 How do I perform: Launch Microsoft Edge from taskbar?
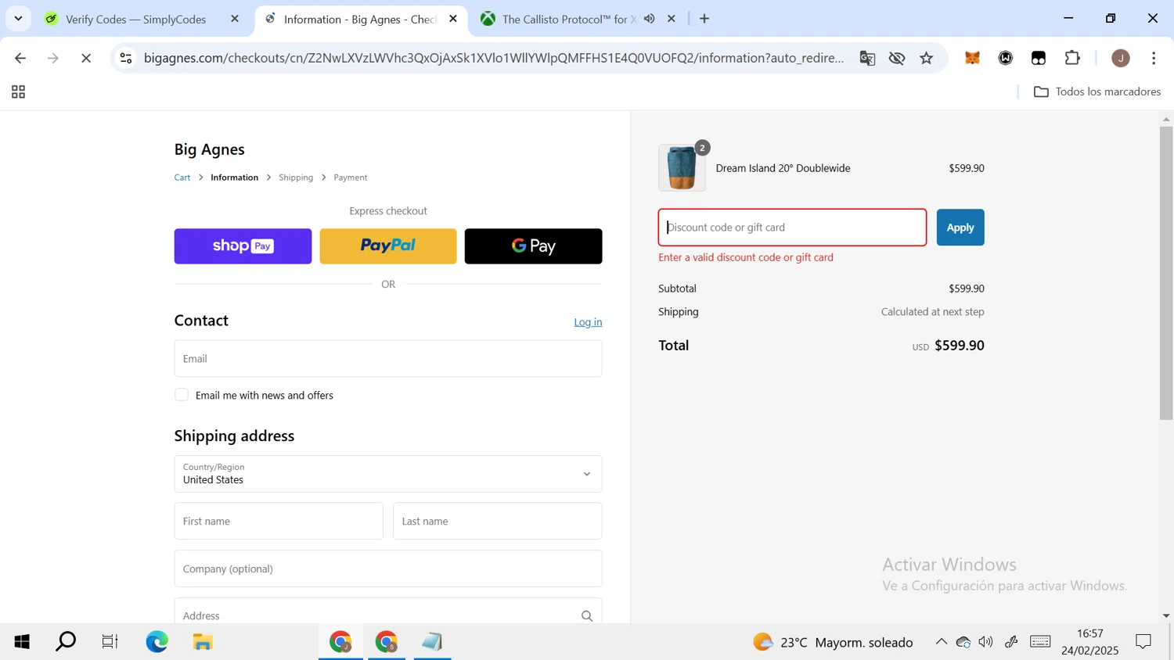[x=157, y=642]
